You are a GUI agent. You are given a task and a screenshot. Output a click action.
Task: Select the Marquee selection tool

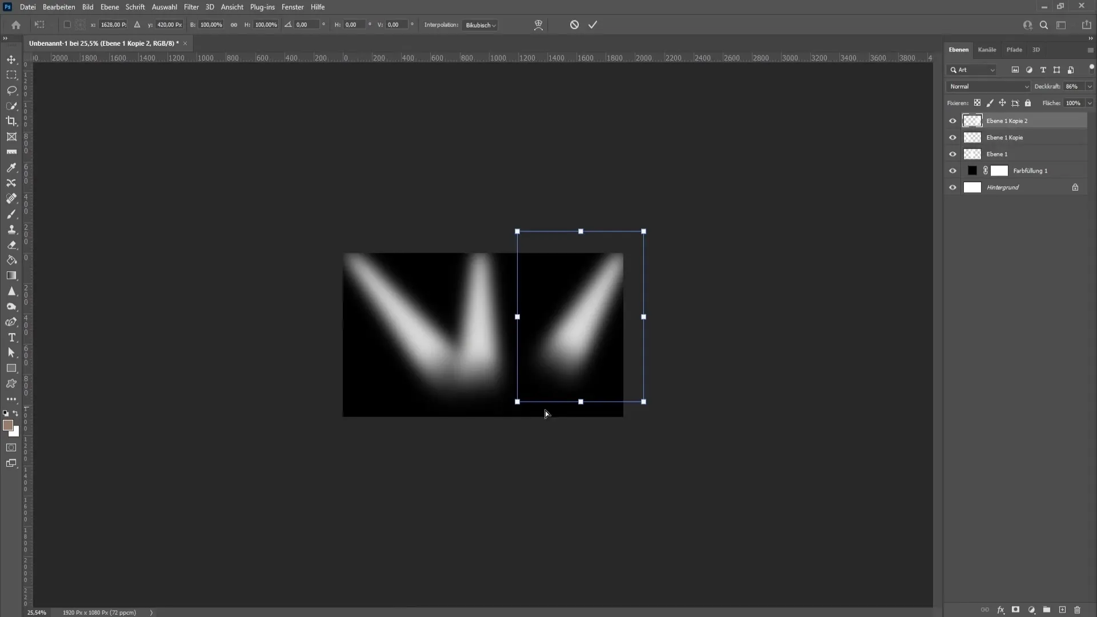pyautogui.click(x=11, y=75)
